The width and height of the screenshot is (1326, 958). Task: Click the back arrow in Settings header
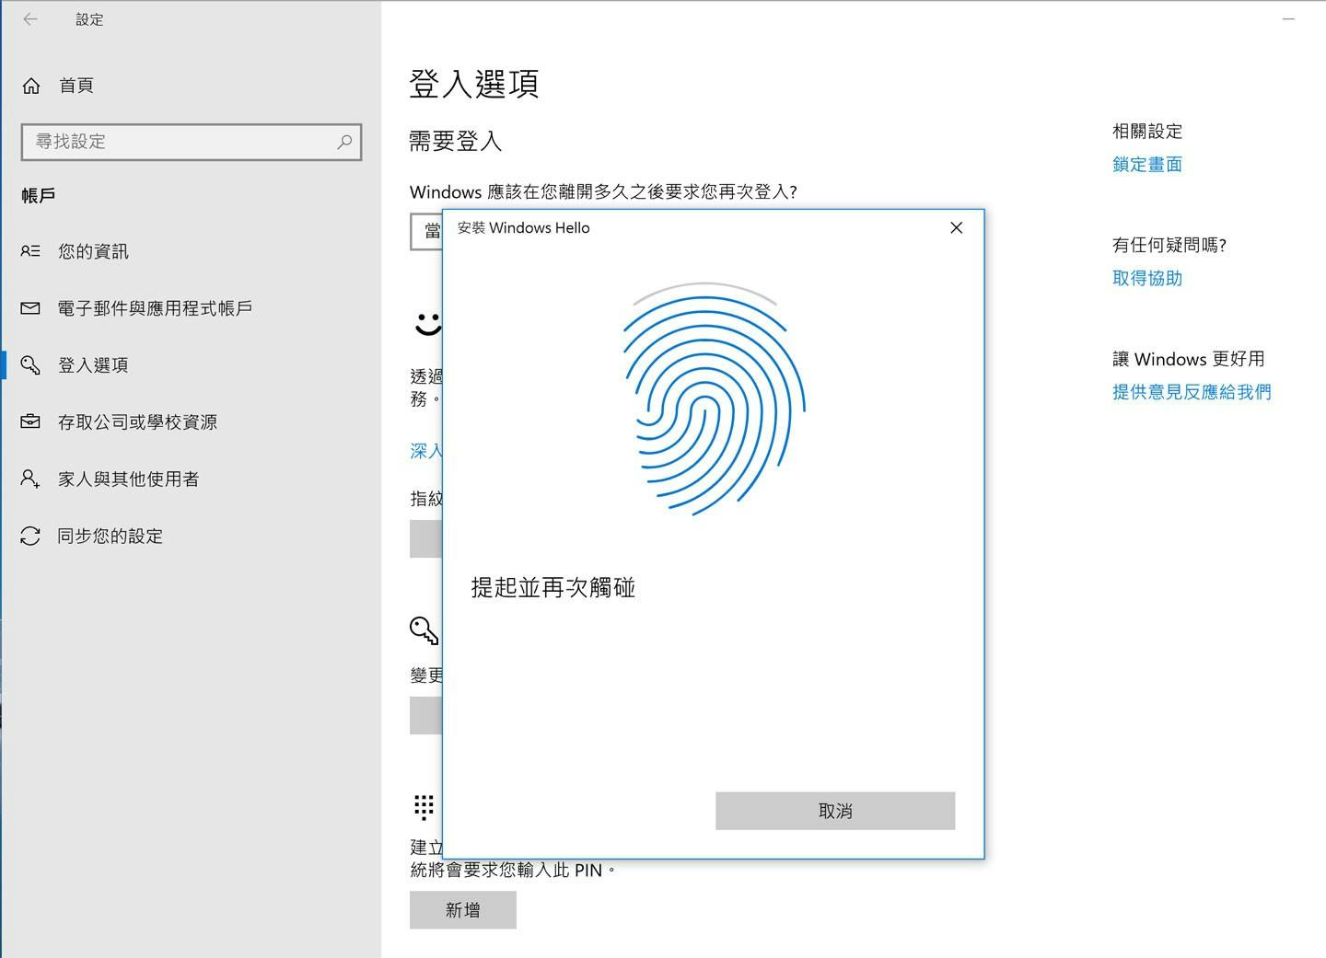(30, 19)
